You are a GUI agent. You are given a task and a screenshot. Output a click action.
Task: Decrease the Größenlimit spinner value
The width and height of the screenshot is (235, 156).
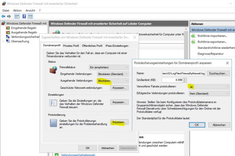tap(185, 81)
